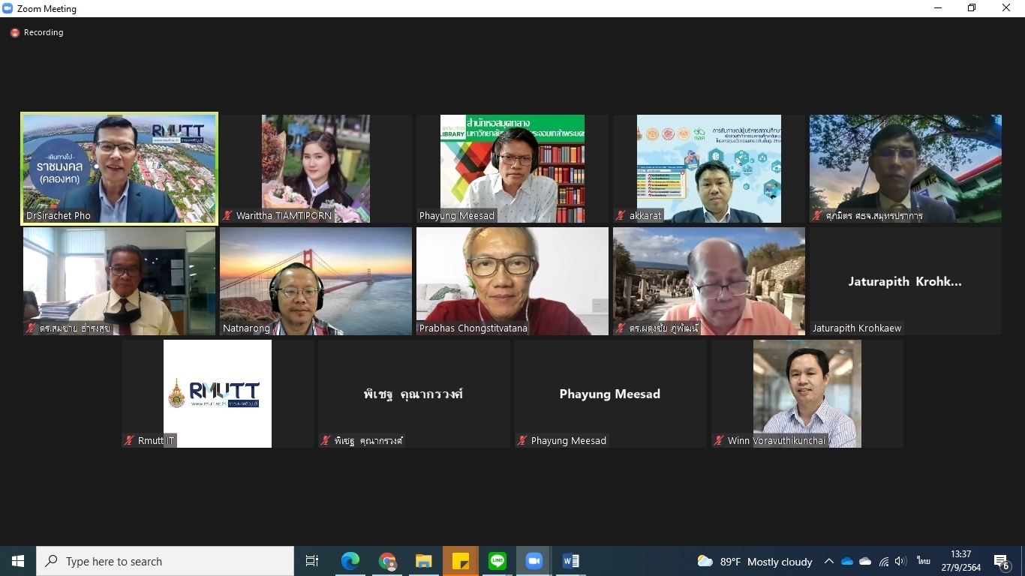
Task: Click muted mic icon on Winn Voravuthikunchai
Action: tap(719, 441)
